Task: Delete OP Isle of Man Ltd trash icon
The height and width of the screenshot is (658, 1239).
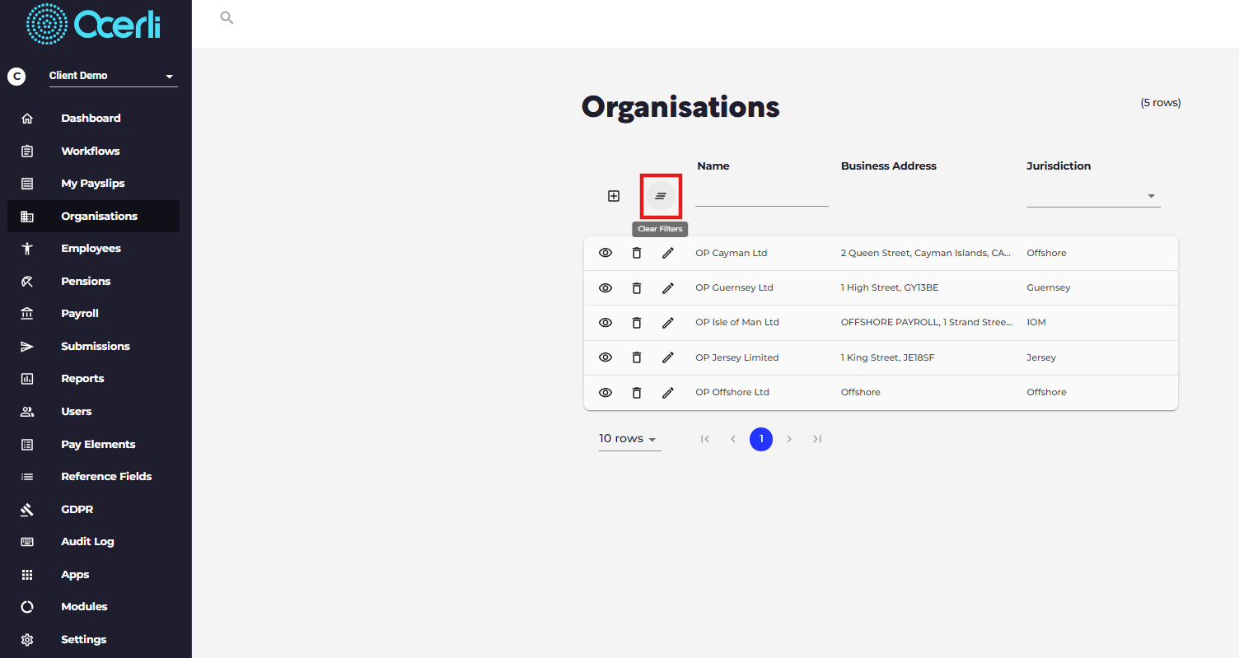Action: click(637, 323)
